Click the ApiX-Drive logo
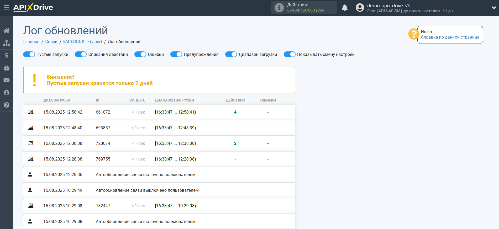This screenshot has width=499, height=229. pyautogui.click(x=33, y=7)
